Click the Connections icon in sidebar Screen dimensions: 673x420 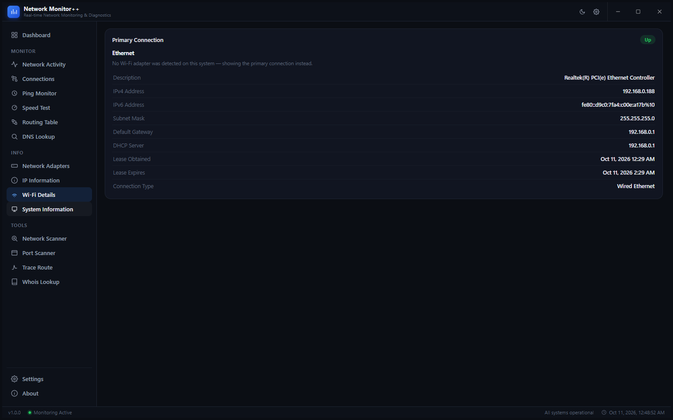click(x=14, y=79)
